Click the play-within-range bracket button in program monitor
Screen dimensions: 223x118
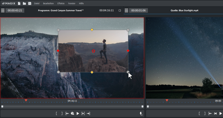83,113
